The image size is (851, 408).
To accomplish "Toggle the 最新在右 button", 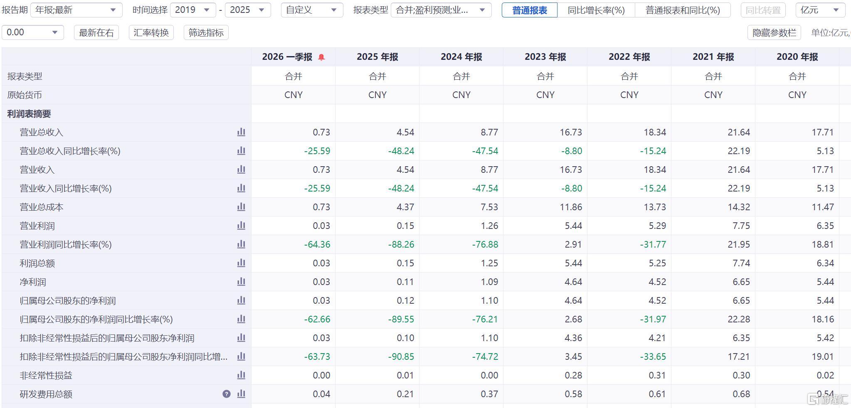I will 96,32.
